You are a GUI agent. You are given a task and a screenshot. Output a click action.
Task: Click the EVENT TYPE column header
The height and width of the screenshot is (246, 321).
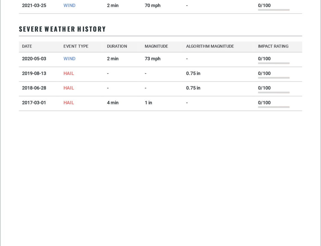(x=76, y=46)
